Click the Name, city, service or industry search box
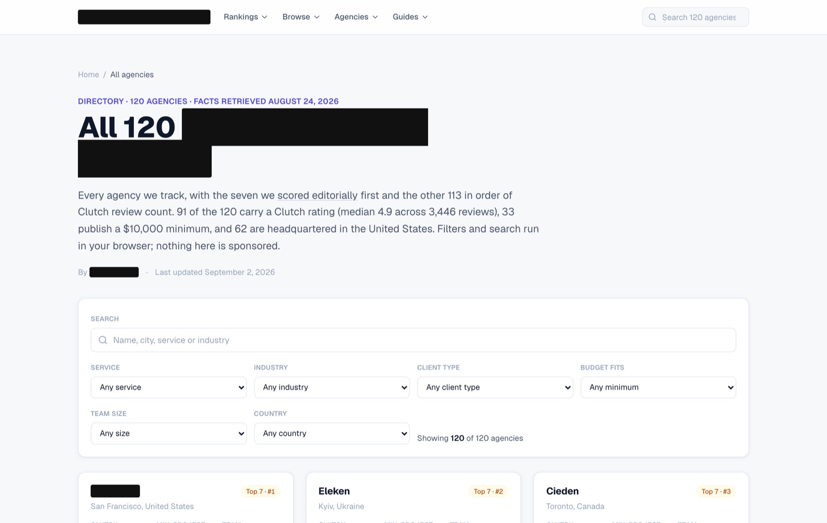Viewport: 827px width, 523px height. click(413, 340)
